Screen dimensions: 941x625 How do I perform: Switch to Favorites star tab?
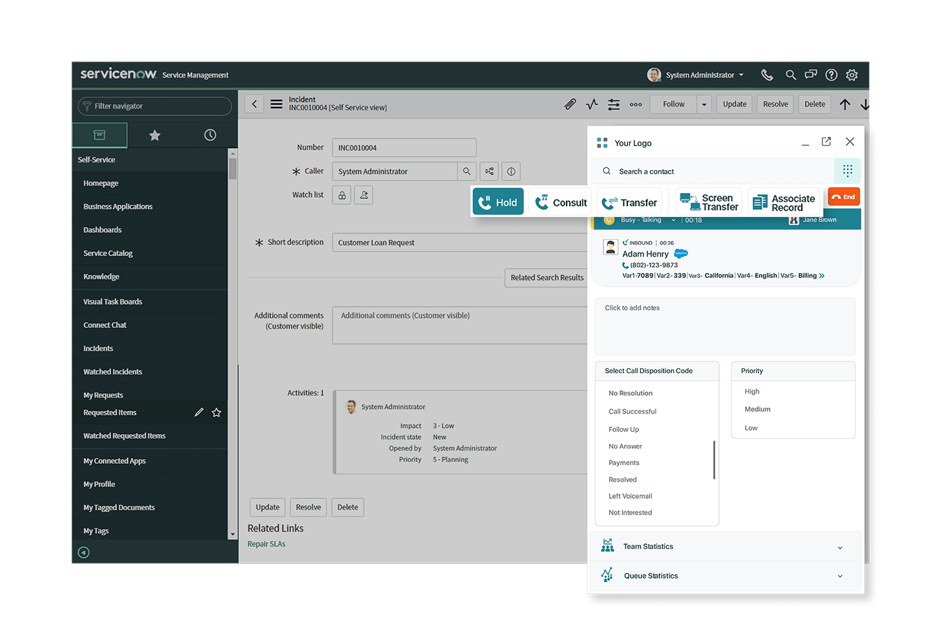[x=155, y=135]
